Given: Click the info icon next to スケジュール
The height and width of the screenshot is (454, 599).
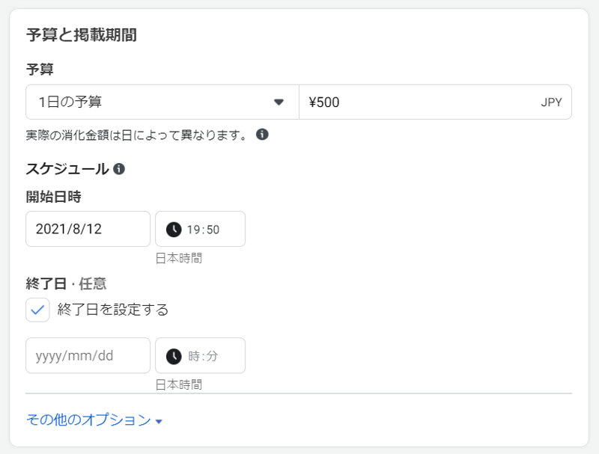Looking at the screenshot, I should click(x=119, y=169).
